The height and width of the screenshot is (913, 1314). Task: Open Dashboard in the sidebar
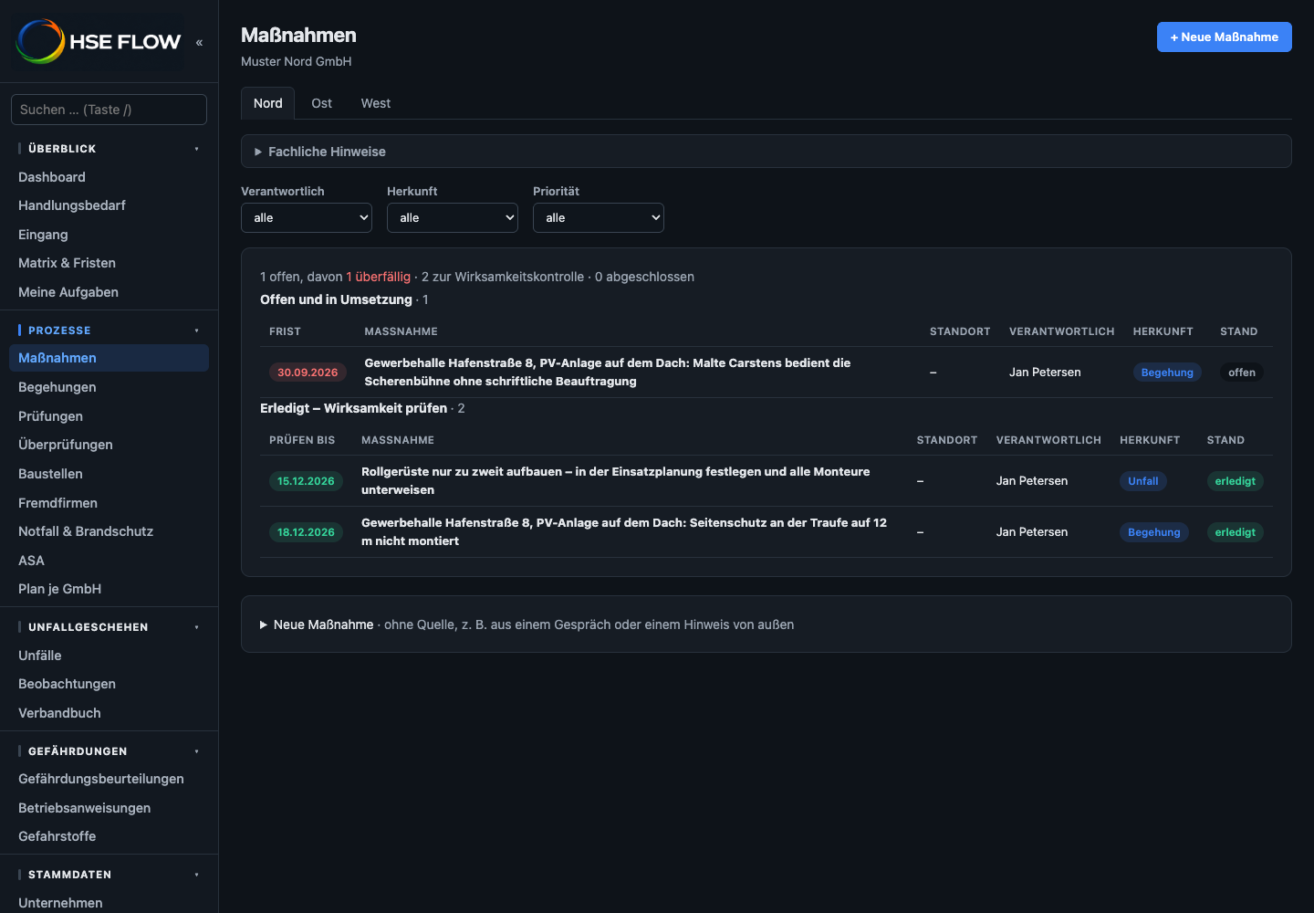pyautogui.click(x=109, y=177)
